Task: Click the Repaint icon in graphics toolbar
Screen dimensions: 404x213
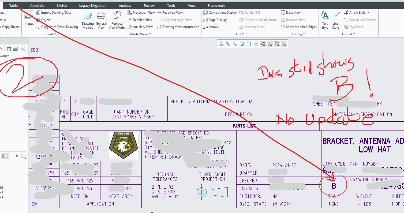Action: pyautogui.click(x=242, y=44)
